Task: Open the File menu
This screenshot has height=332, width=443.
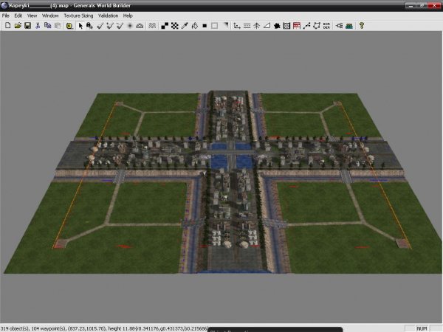Action: pyautogui.click(x=6, y=15)
